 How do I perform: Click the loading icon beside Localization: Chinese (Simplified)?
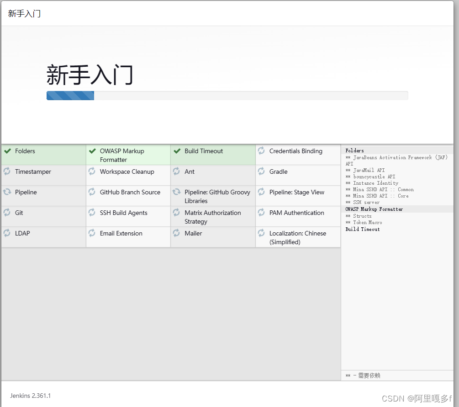pyautogui.click(x=261, y=233)
